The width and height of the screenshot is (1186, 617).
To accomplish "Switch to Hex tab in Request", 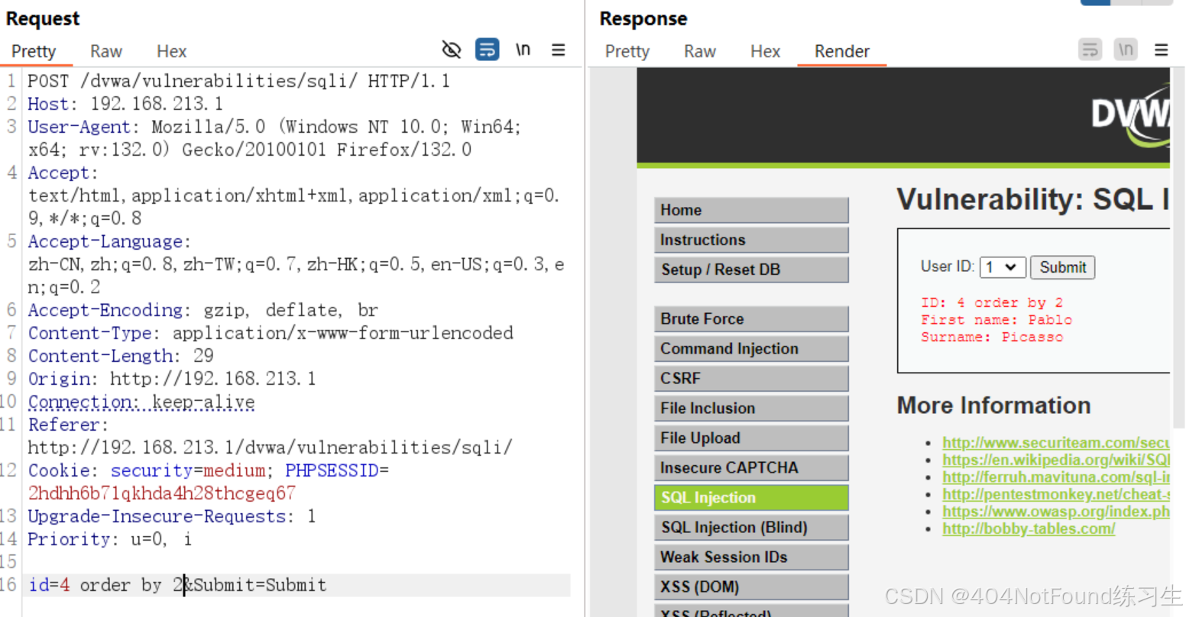I will (x=172, y=51).
